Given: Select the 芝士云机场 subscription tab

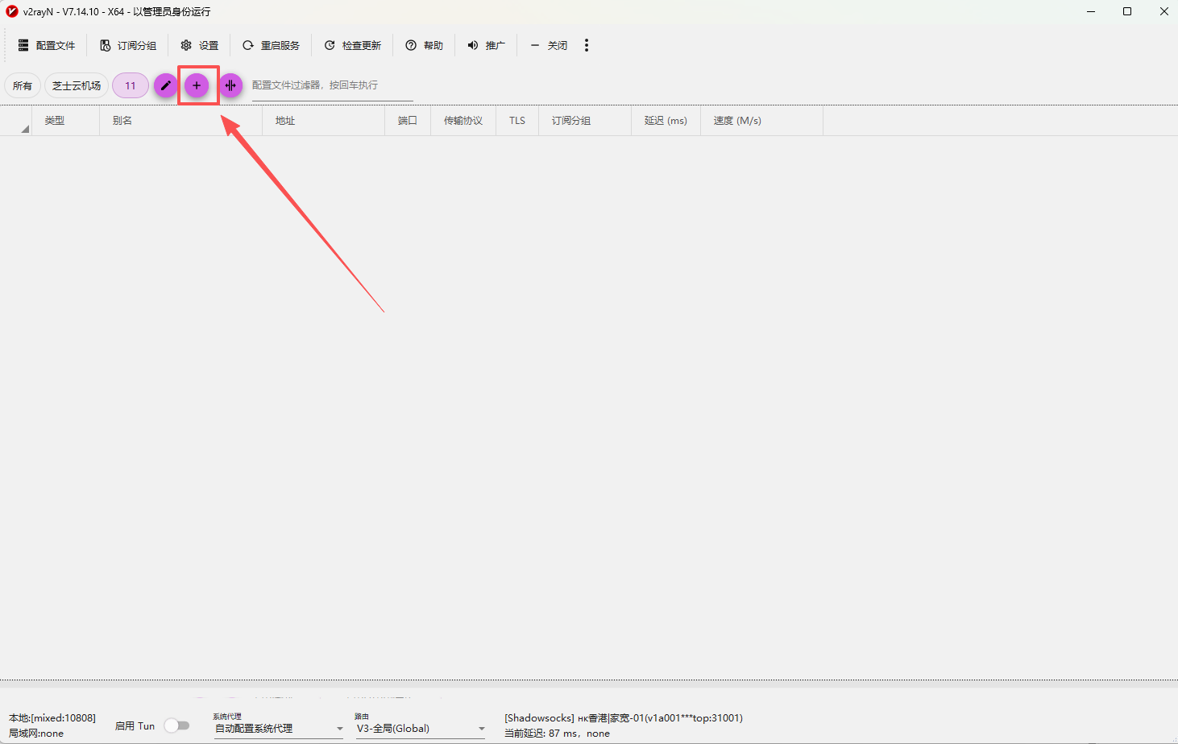Looking at the screenshot, I should pyautogui.click(x=77, y=85).
